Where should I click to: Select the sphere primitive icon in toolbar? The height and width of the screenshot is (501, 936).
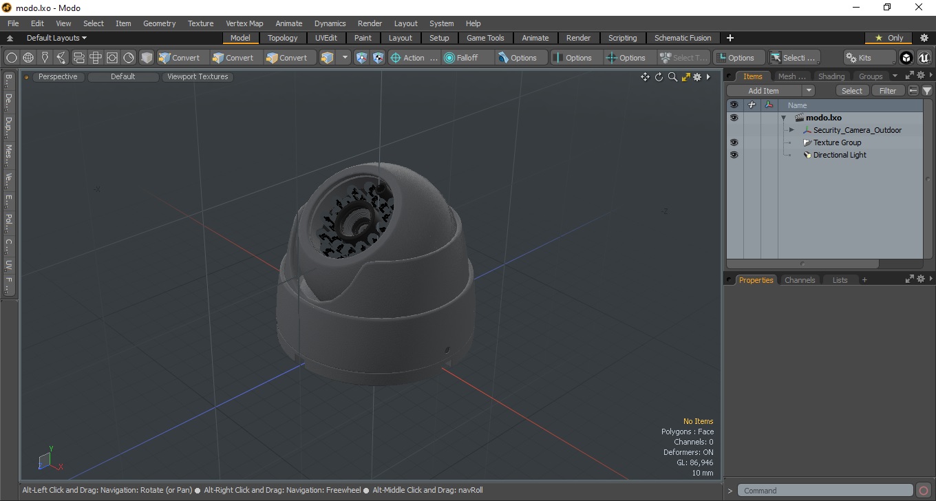pos(12,58)
